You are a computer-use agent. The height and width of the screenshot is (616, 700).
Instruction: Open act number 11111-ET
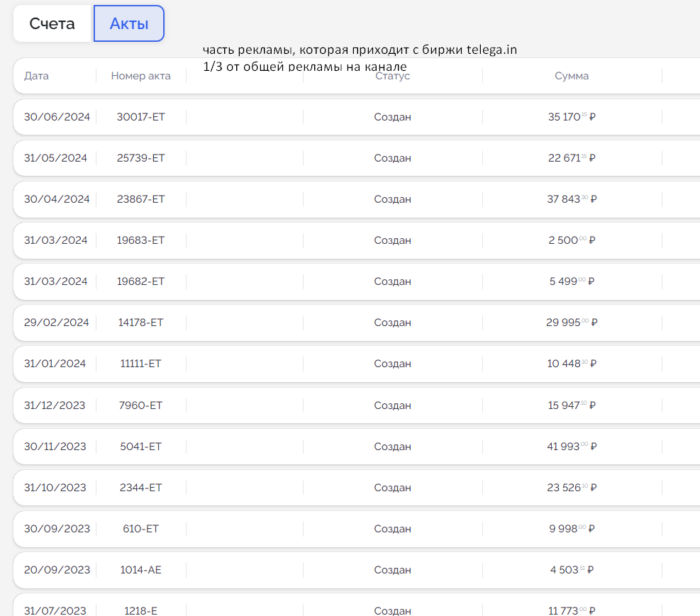[140, 364]
